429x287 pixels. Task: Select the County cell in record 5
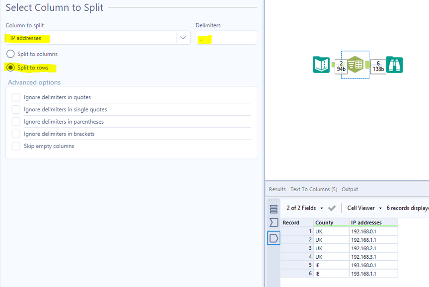331,265
